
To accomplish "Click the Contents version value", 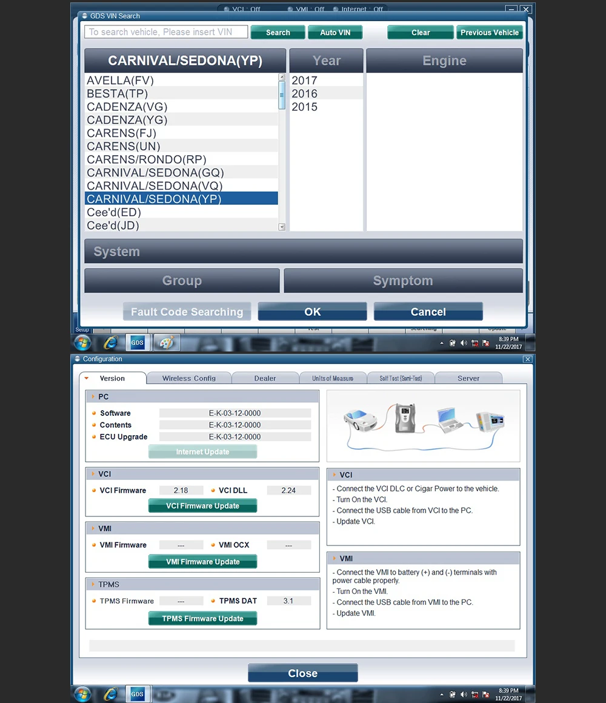I will (235, 425).
